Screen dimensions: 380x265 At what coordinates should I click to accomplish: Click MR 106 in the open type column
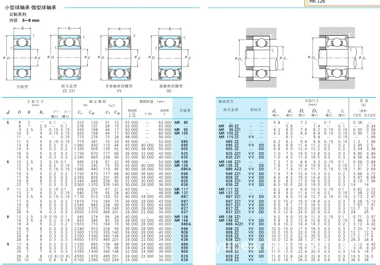pyautogui.click(x=181, y=162)
